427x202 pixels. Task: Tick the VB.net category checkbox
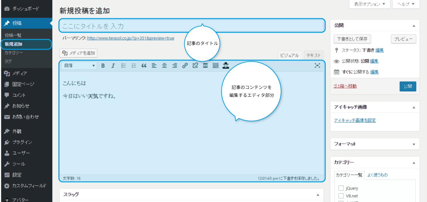click(341, 196)
